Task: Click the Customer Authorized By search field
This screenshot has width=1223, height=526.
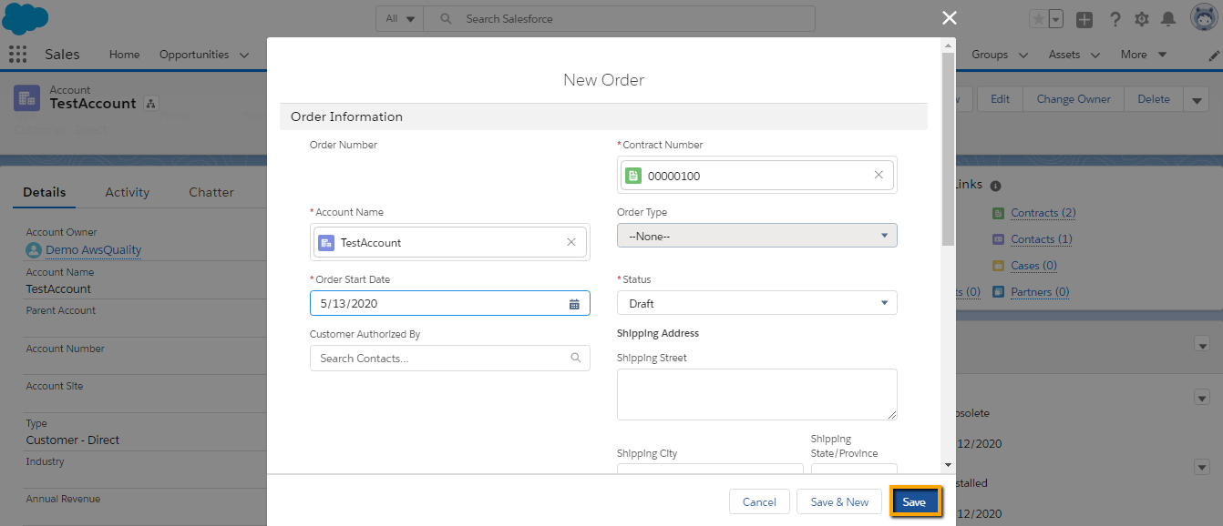Action: (x=450, y=359)
